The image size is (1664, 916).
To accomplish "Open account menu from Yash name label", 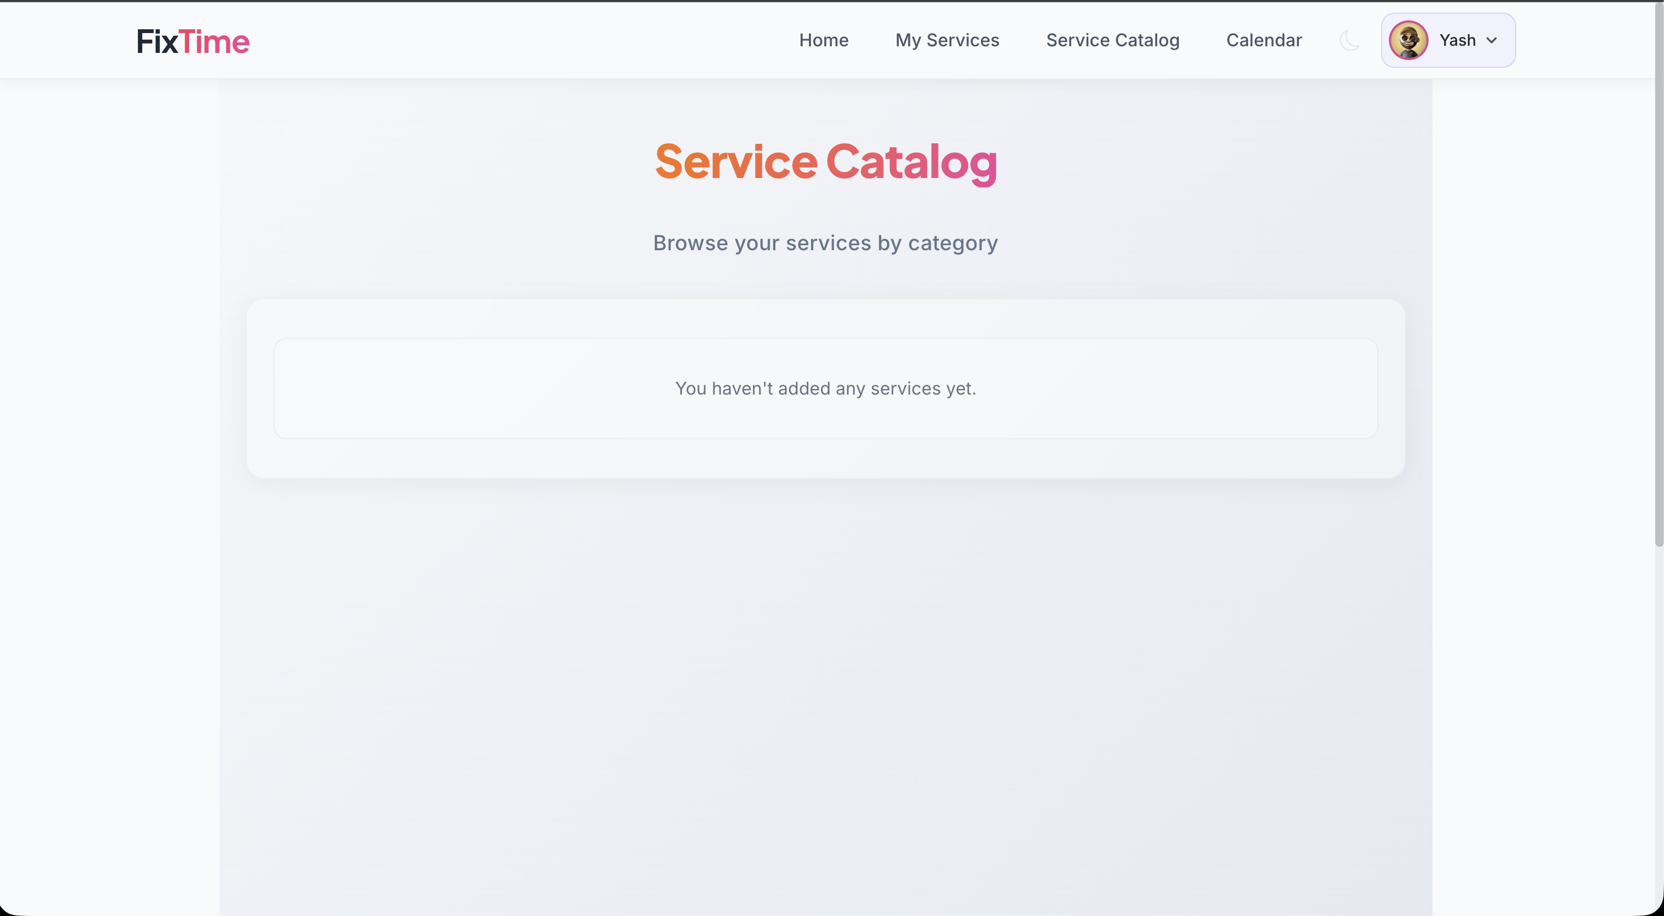I will click(1458, 40).
